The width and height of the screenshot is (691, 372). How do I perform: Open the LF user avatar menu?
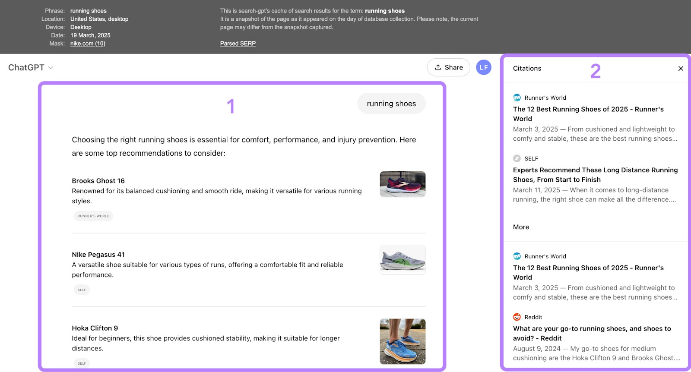pyautogui.click(x=484, y=67)
